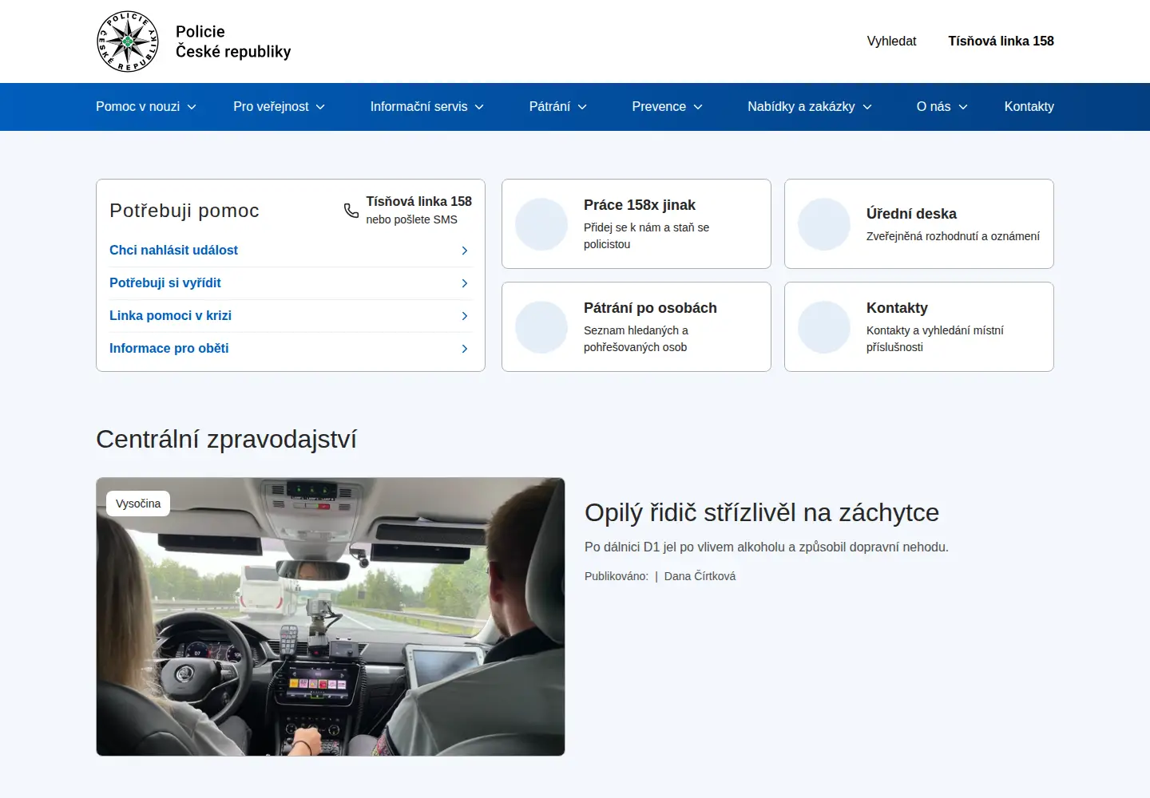Click the arrow next to Chci nahlásit událost
The image size is (1150, 798).
(x=465, y=251)
